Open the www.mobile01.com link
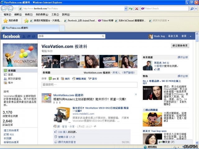This screenshot has height=149, width=199. [x=83, y=114]
